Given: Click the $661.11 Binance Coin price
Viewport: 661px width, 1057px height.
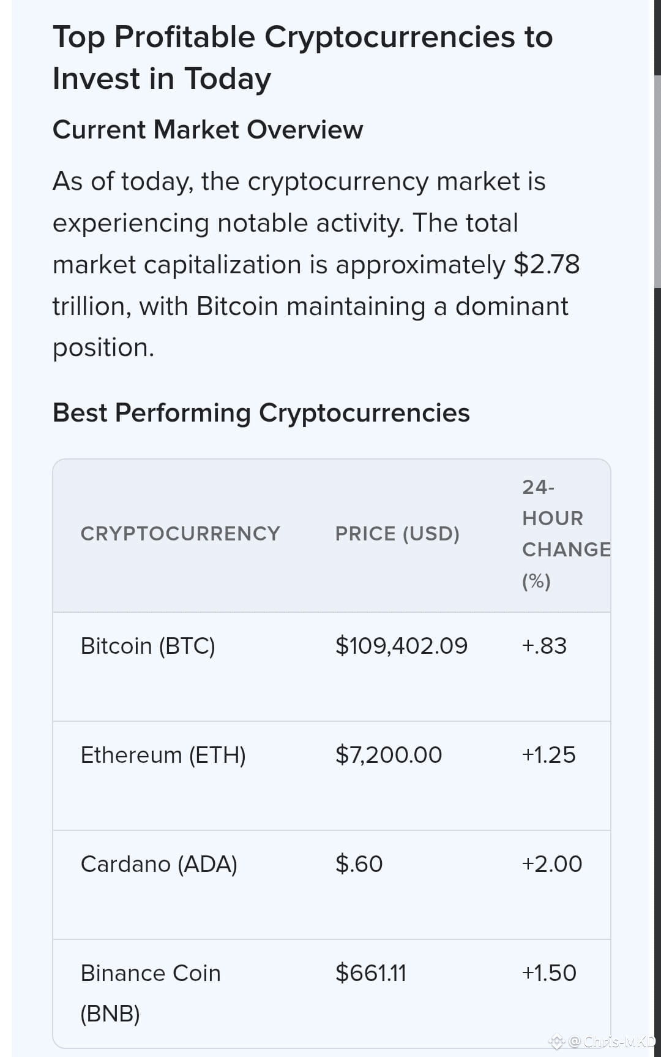Looking at the screenshot, I should tap(371, 973).
